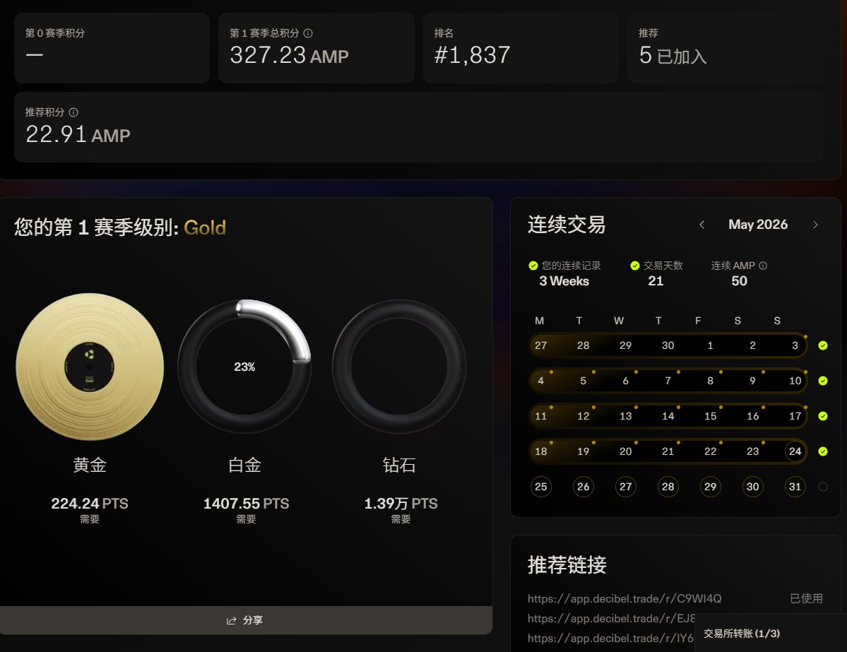Viewport: 847px width, 652px height.
Task: Click the platinum 23% progress ring
Action: [x=244, y=367]
